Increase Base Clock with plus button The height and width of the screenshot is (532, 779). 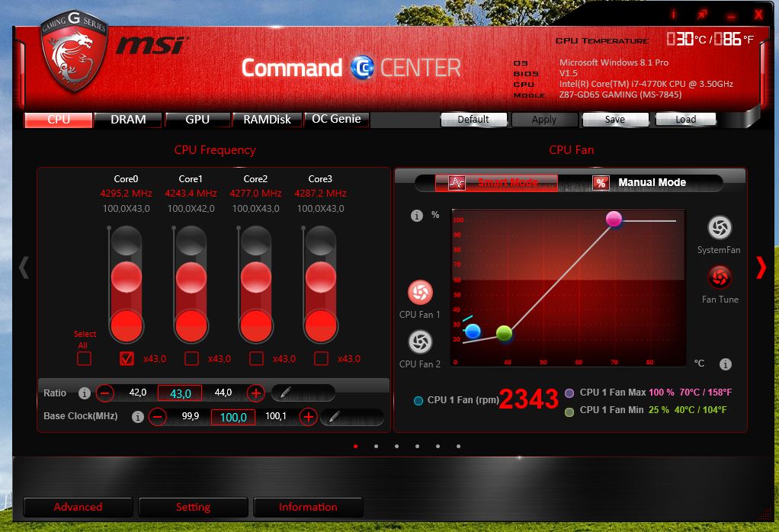click(308, 416)
